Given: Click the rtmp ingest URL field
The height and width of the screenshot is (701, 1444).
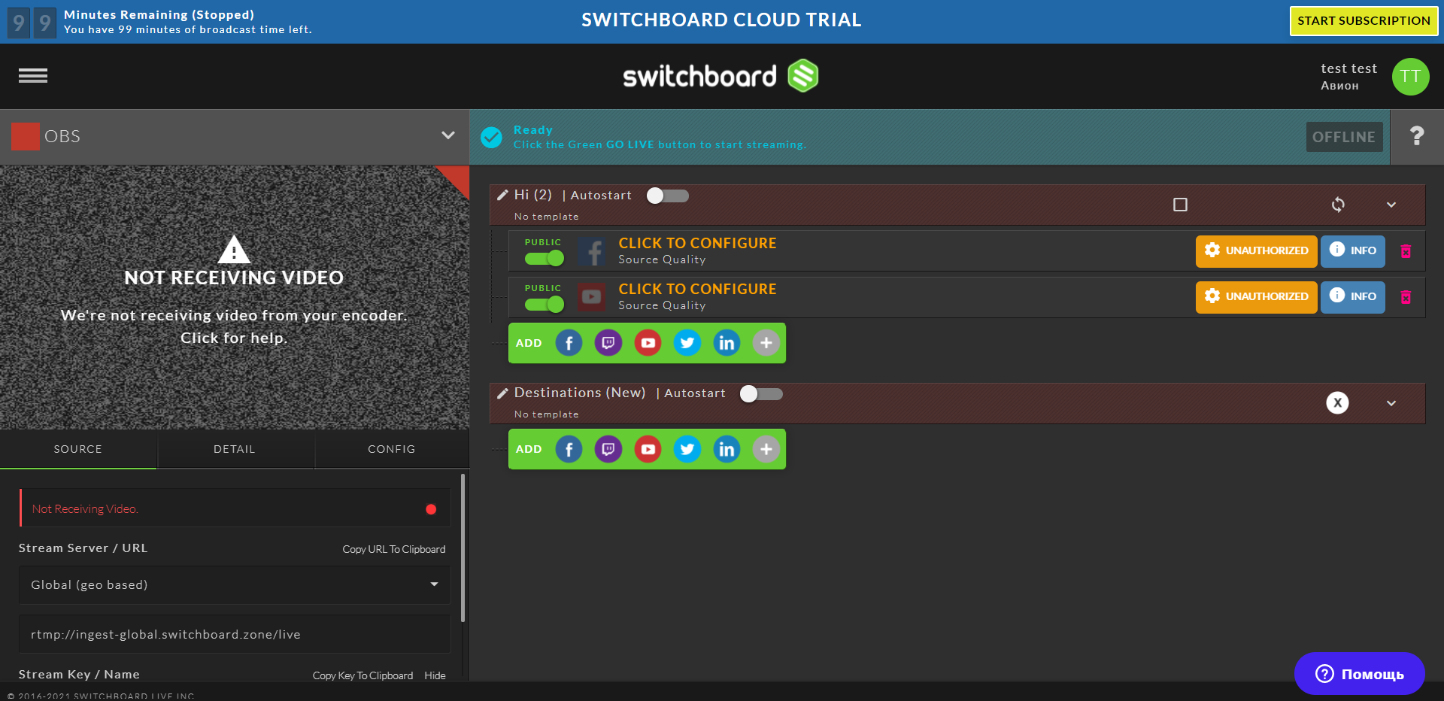Looking at the screenshot, I should pyautogui.click(x=235, y=635).
